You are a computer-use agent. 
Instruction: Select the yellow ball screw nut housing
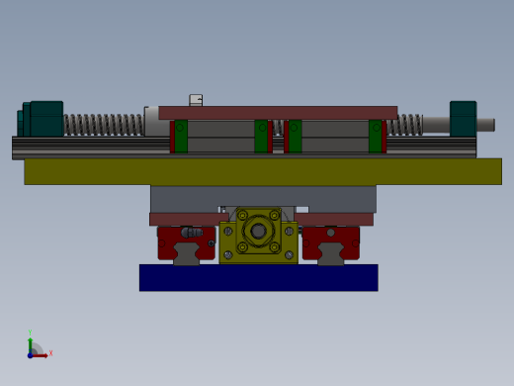click(x=259, y=236)
